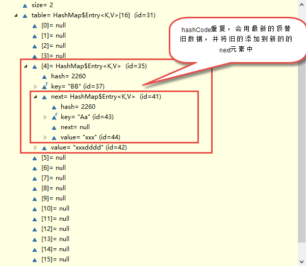Expand the value "xxx" (id=44) node

[45, 137]
